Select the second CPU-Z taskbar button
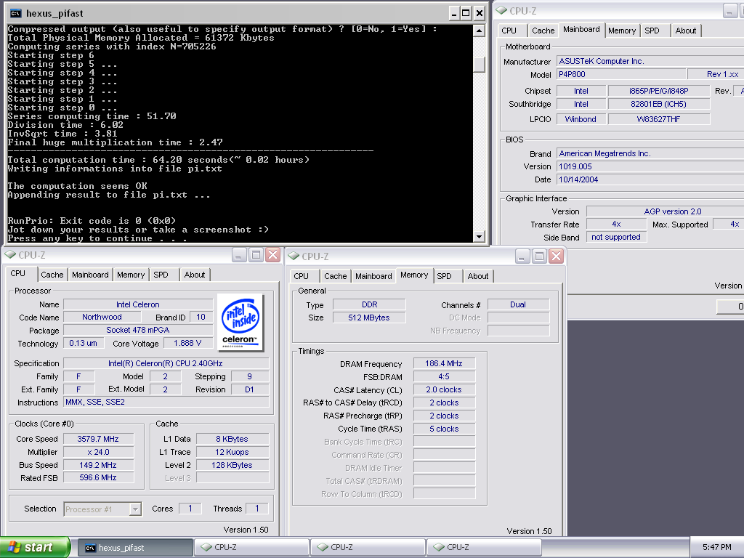This screenshot has height=558, width=744. pyautogui.click(x=368, y=548)
